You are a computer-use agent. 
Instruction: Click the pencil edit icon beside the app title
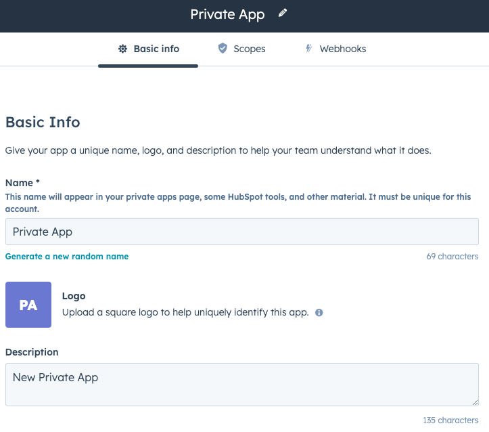[283, 14]
